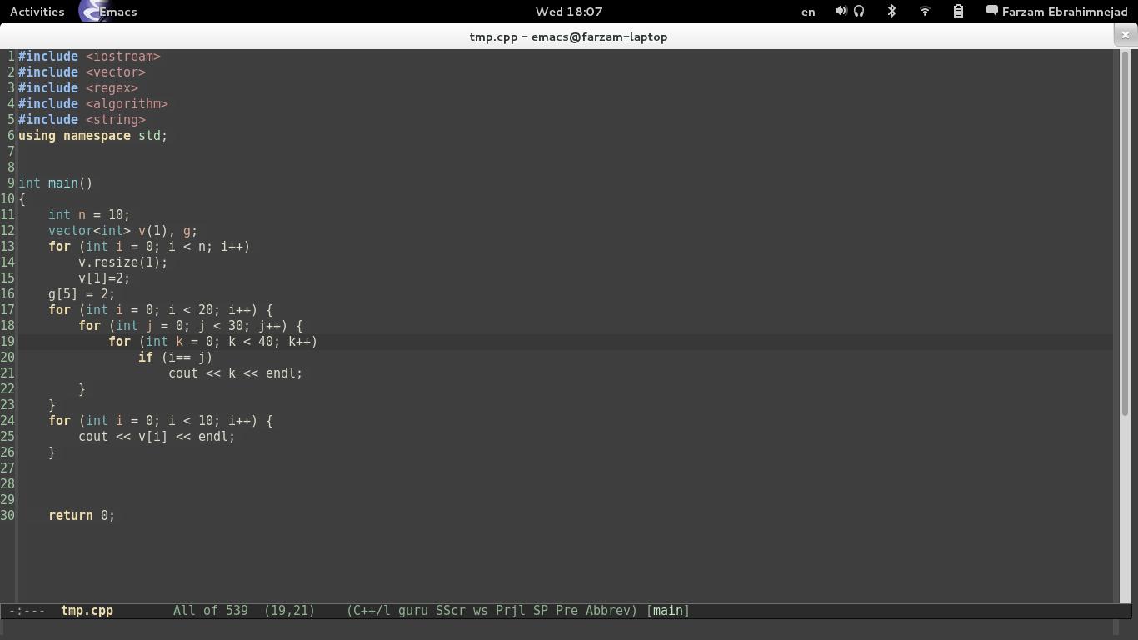
Task: Open the Wi-Fi network icon
Action: [x=925, y=12]
